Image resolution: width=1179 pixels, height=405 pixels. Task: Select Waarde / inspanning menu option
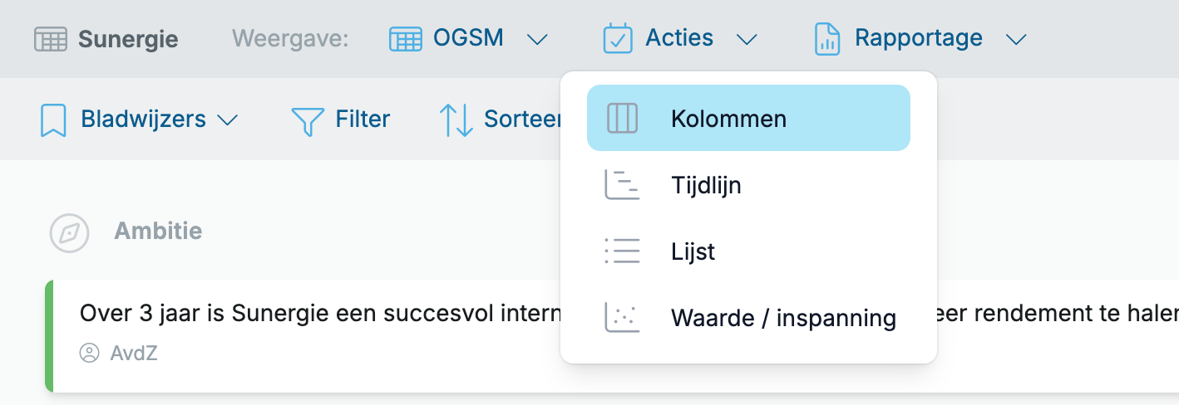(x=748, y=317)
